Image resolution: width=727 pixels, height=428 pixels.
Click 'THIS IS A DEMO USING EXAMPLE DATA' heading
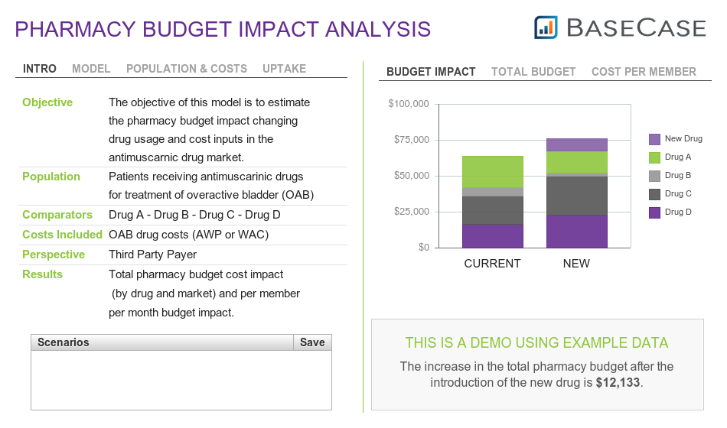point(537,342)
